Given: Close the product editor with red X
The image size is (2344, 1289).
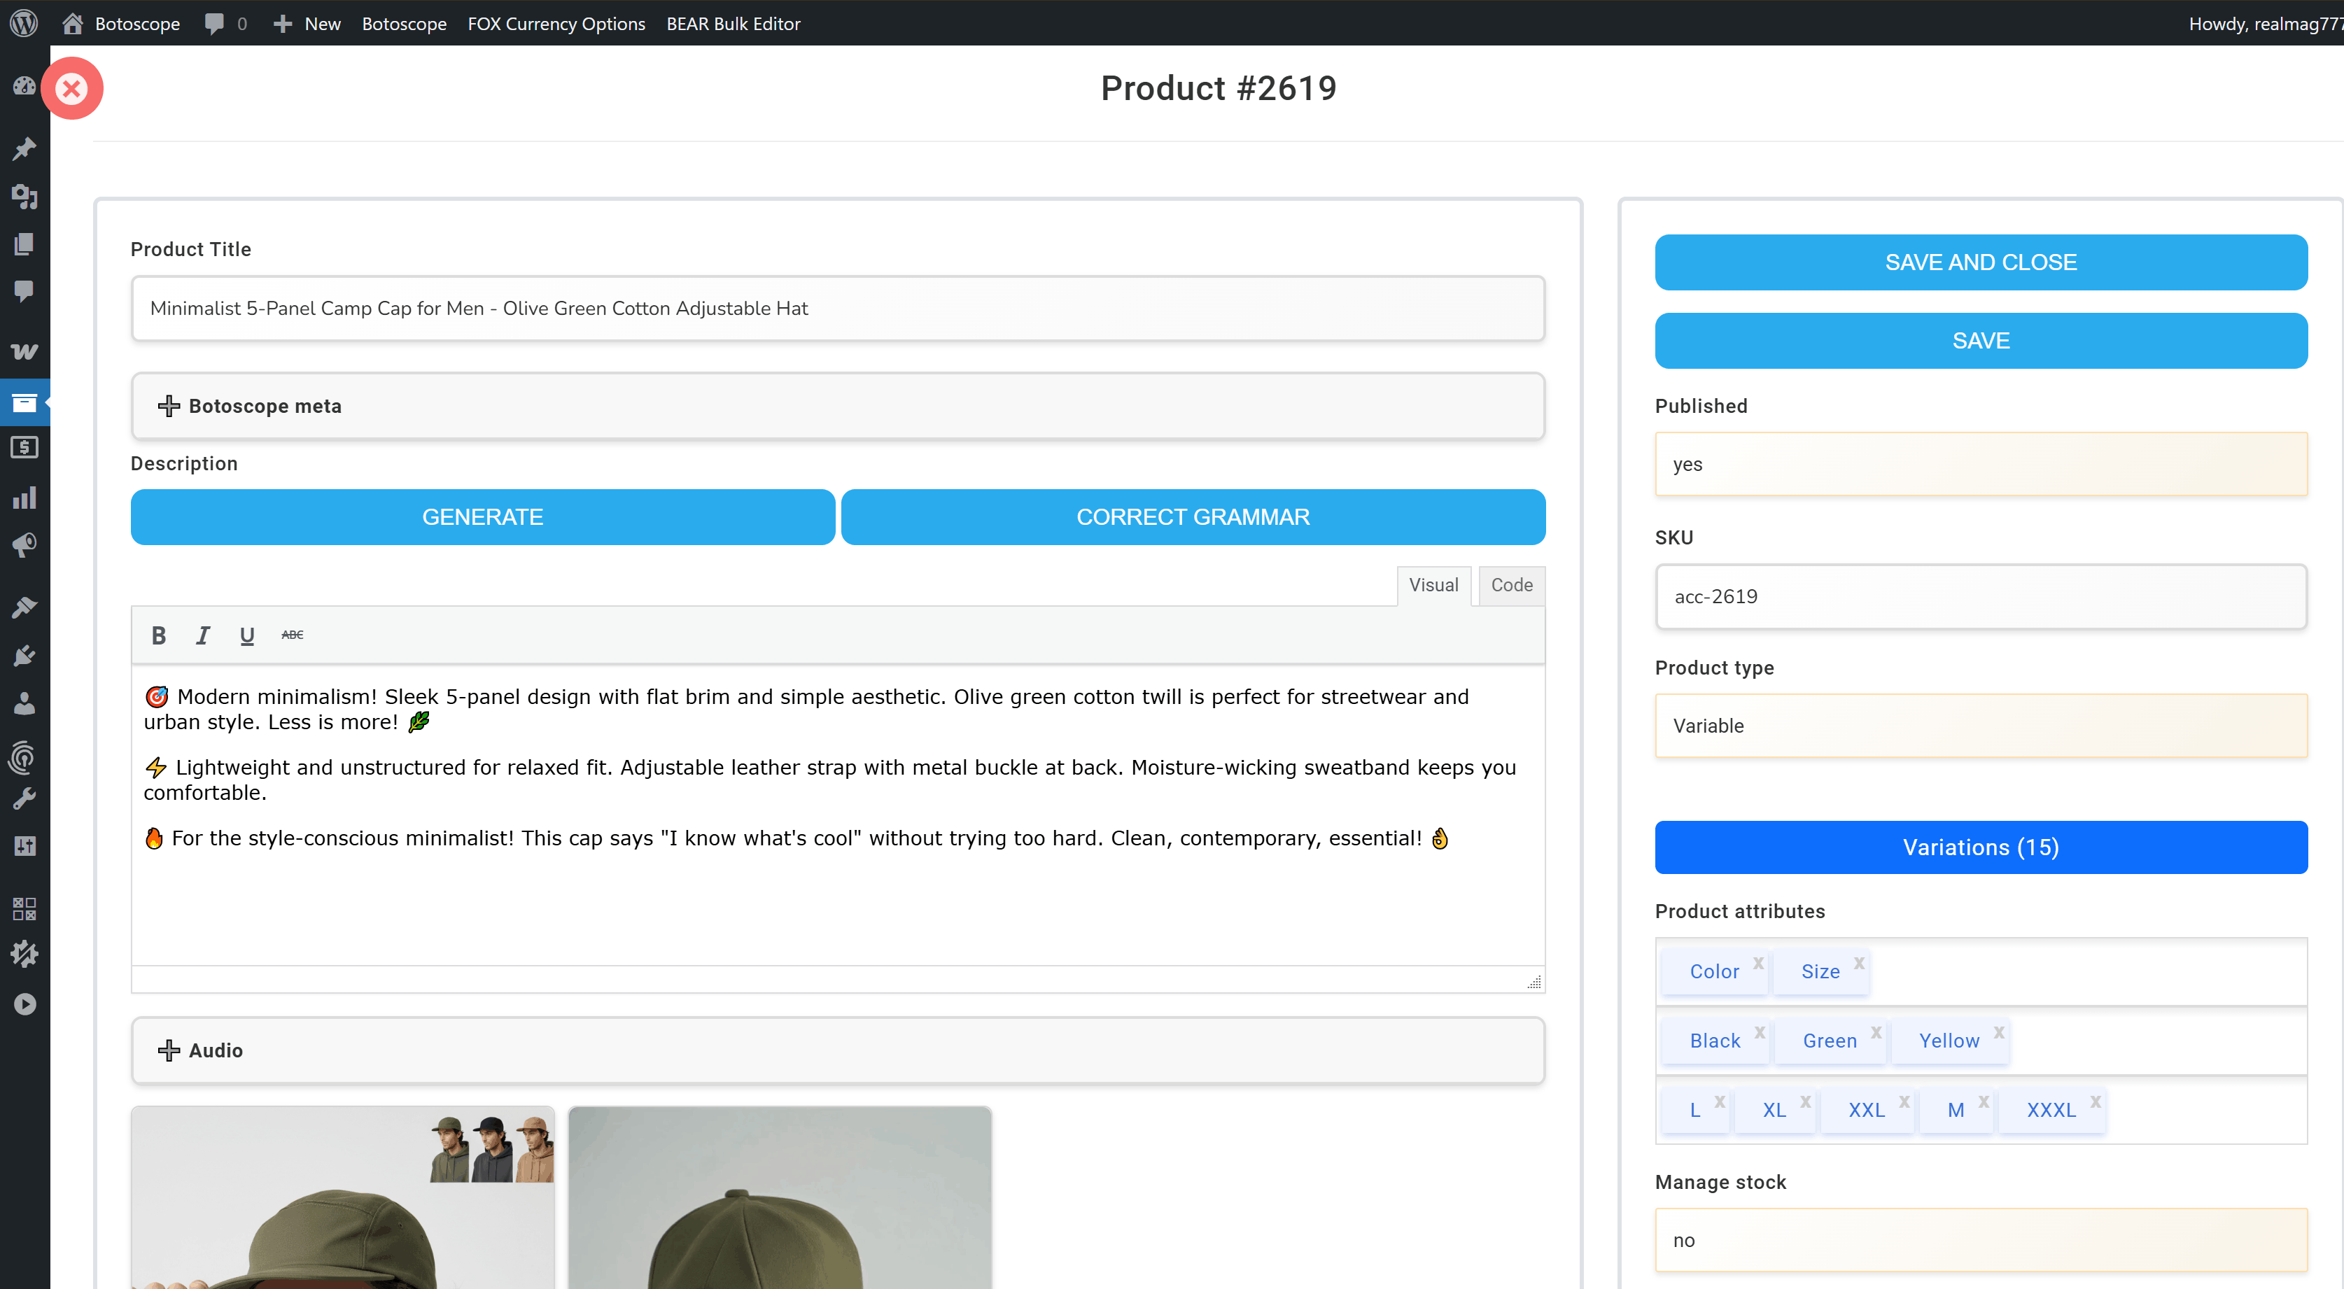Looking at the screenshot, I should 71,88.
